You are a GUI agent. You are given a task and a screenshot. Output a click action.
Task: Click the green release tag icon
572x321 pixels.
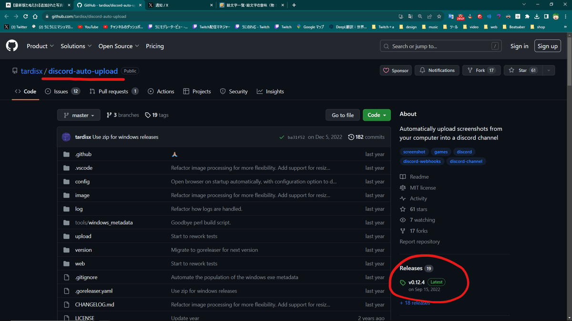coord(403,282)
